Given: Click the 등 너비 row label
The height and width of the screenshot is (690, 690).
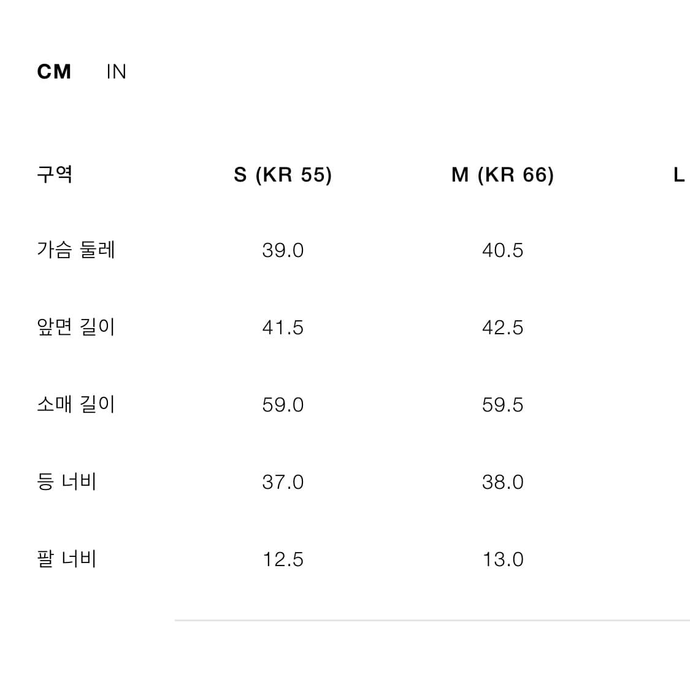Looking at the screenshot, I should pyautogui.click(x=67, y=481).
